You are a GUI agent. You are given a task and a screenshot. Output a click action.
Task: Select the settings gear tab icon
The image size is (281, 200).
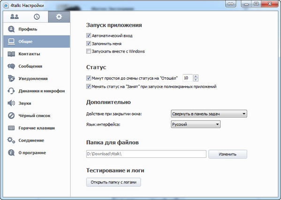[59, 17]
